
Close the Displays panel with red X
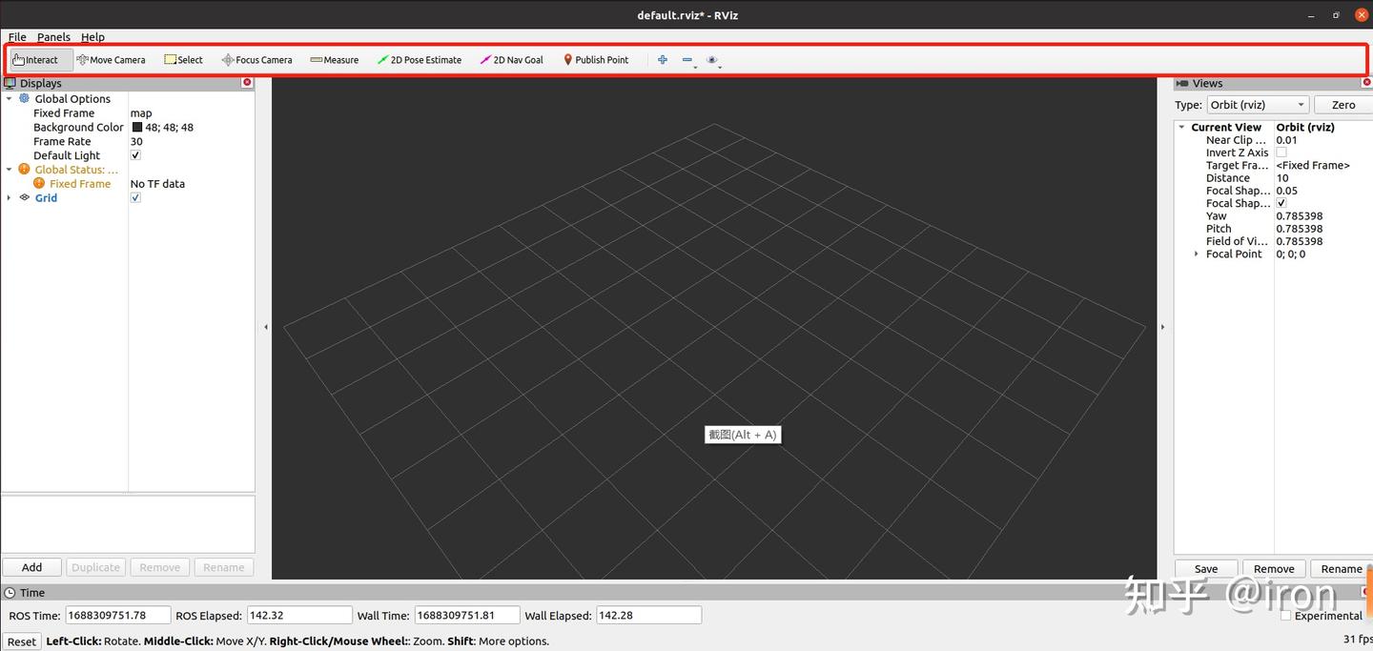click(x=247, y=83)
